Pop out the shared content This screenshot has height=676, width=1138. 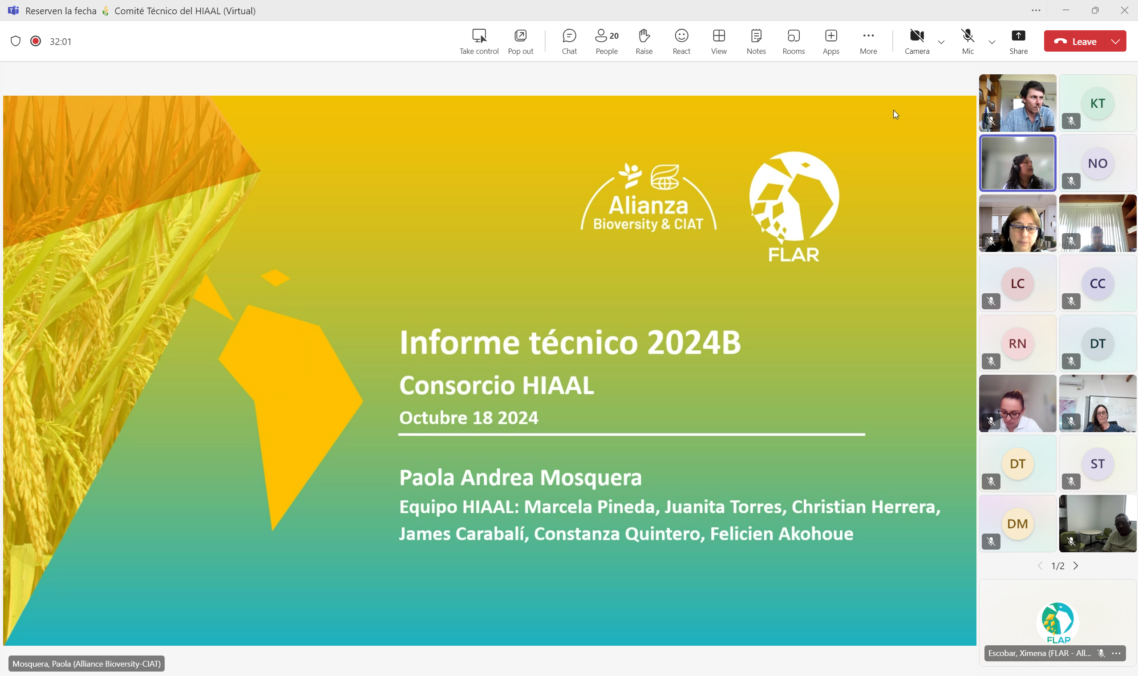(x=520, y=41)
